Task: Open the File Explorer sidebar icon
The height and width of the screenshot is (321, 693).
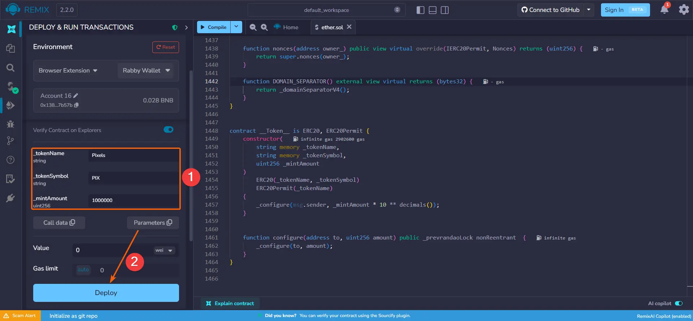Action: pyautogui.click(x=10, y=48)
